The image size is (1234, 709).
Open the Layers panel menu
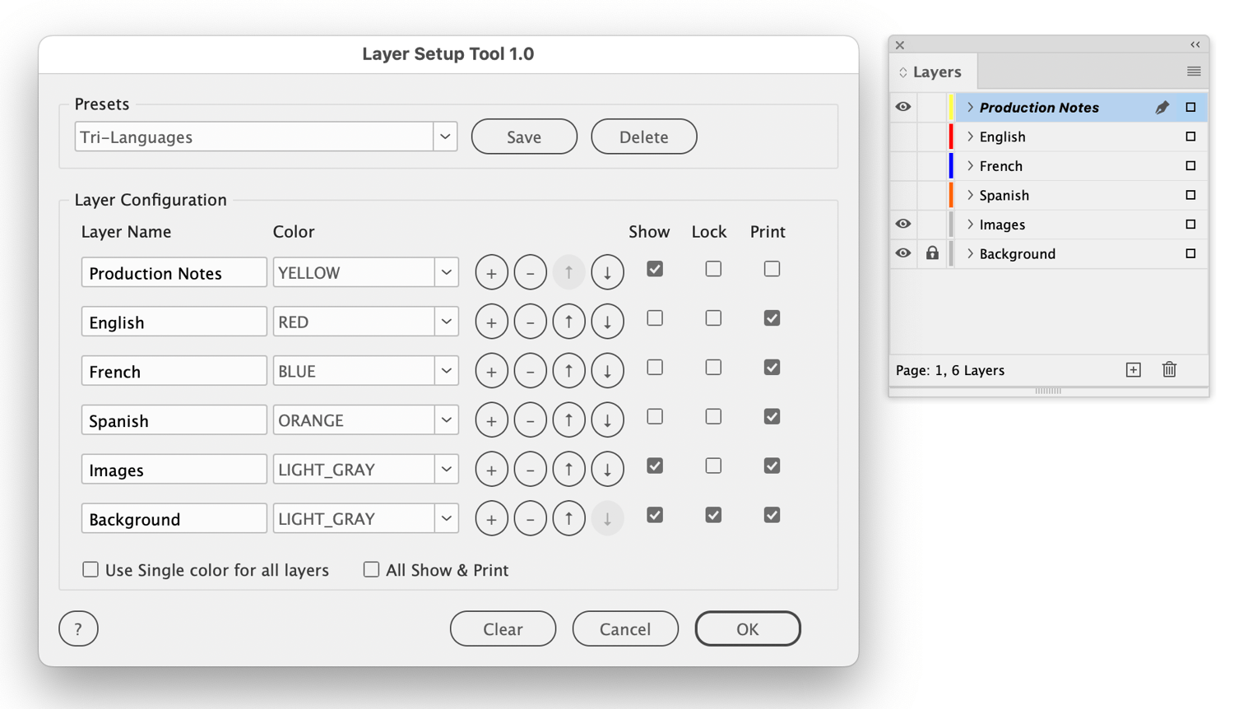[x=1194, y=72]
